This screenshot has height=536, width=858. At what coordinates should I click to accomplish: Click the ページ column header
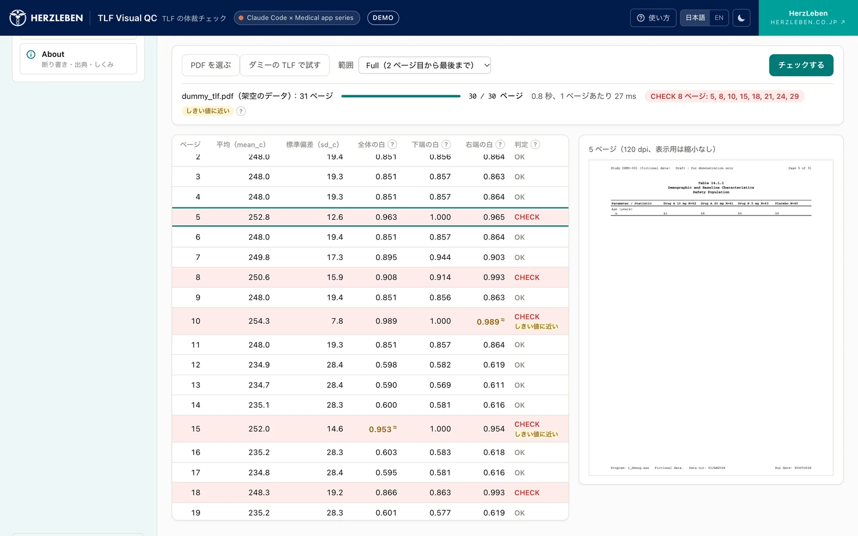click(190, 145)
